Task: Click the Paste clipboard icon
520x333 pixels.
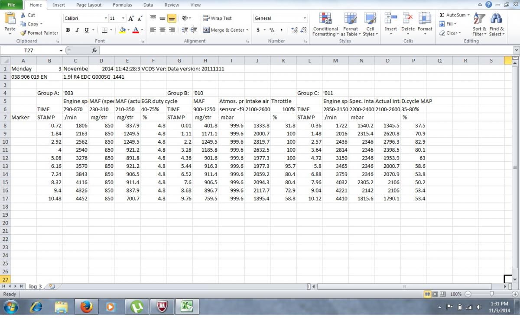Action: (x=10, y=18)
